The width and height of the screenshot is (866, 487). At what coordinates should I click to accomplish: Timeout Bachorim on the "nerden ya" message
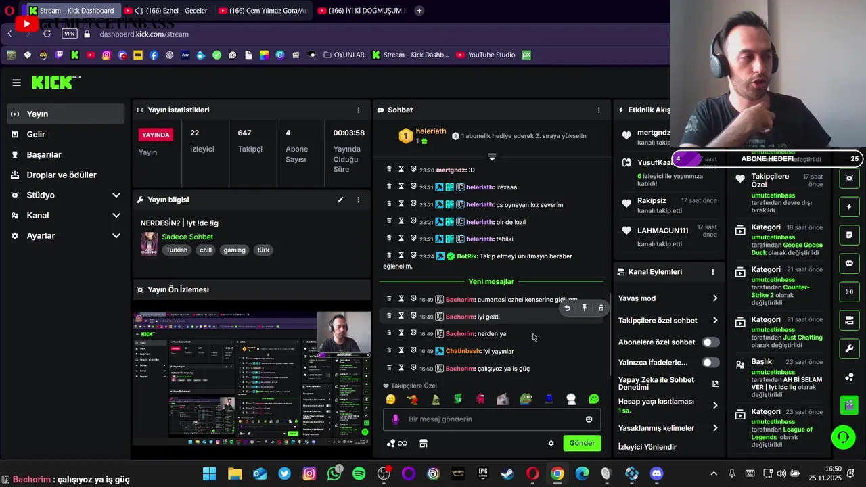click(x=401, y=333)
